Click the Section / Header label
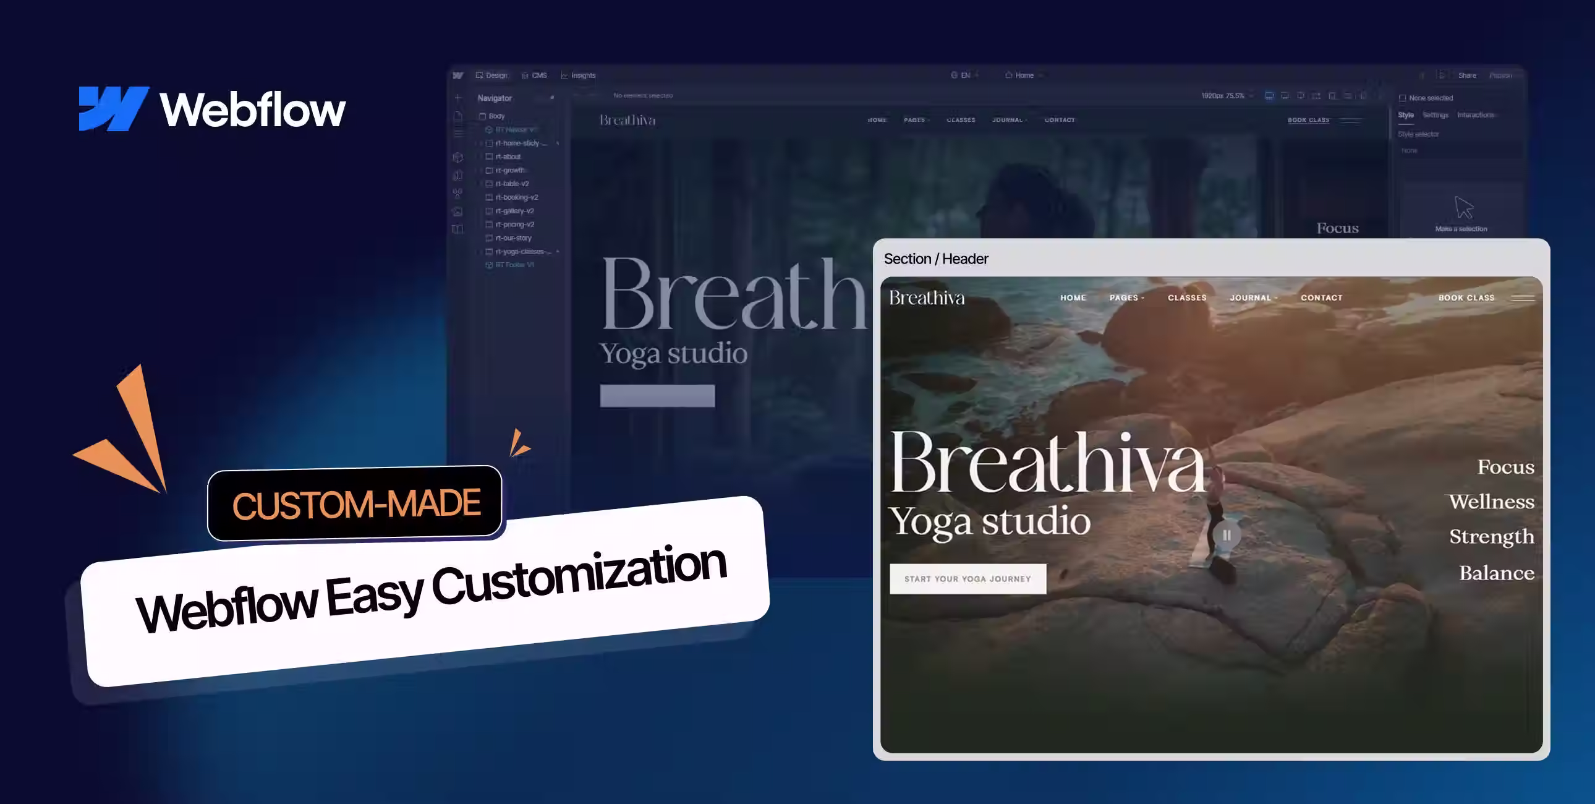Viewport: 1595px width, 804px height. [935, 259]
